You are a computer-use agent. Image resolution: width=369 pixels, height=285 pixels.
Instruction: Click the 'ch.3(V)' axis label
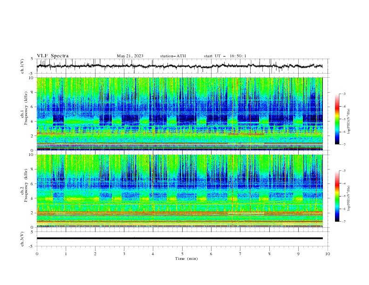[x=22, y=239]
